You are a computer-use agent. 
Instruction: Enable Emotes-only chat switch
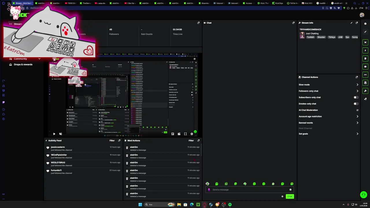tap(356, 104)
